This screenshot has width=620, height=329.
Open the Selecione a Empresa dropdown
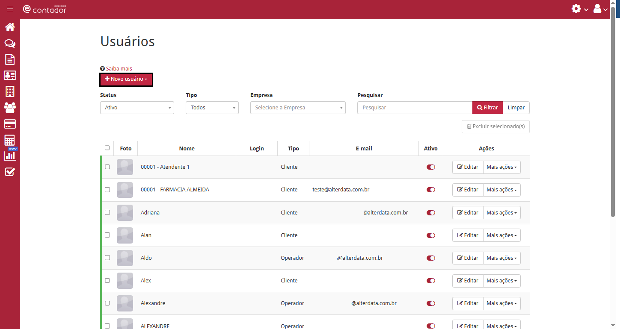(x=298, y=108)
